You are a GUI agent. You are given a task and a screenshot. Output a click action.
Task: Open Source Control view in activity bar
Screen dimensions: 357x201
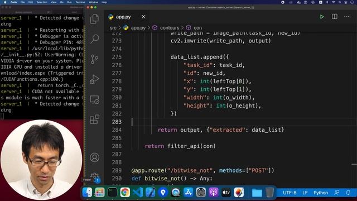[94, 59]
